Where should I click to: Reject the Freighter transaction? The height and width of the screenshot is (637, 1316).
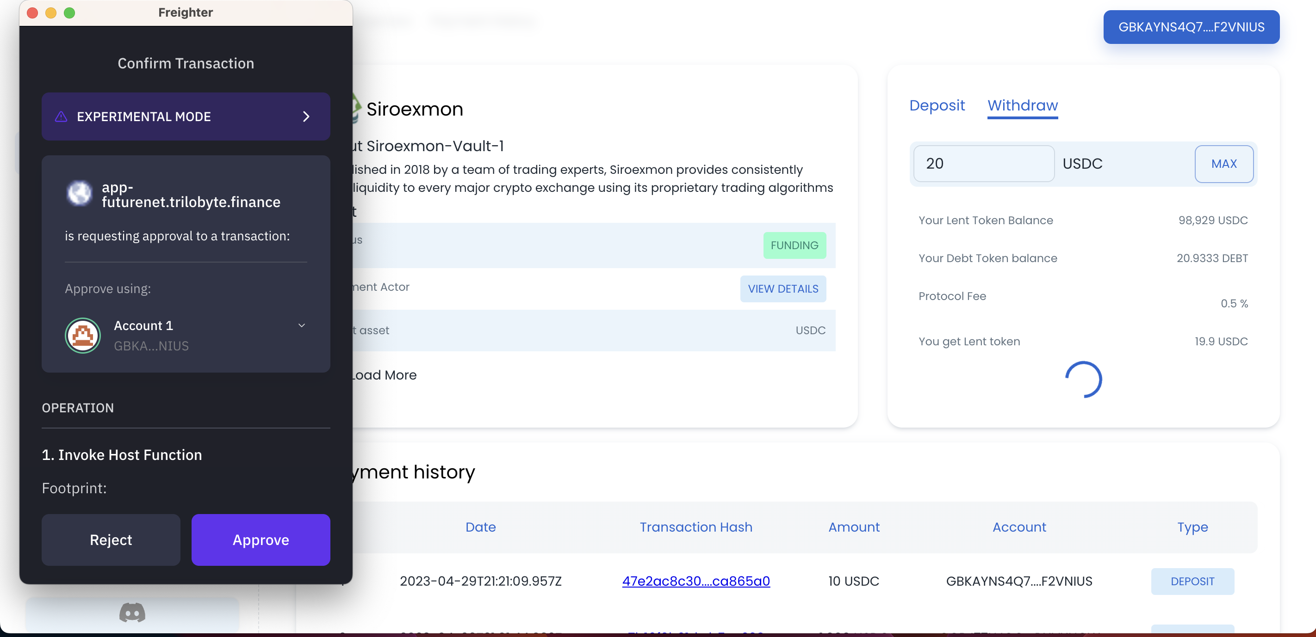tap(111, 539)
